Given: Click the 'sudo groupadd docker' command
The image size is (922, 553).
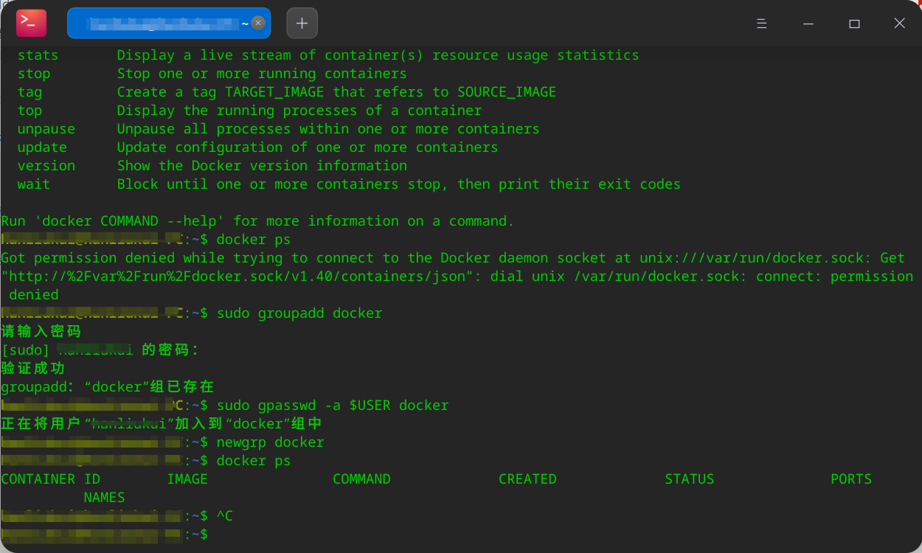Looking at the screenshot, I should click(x=299, y=313).
